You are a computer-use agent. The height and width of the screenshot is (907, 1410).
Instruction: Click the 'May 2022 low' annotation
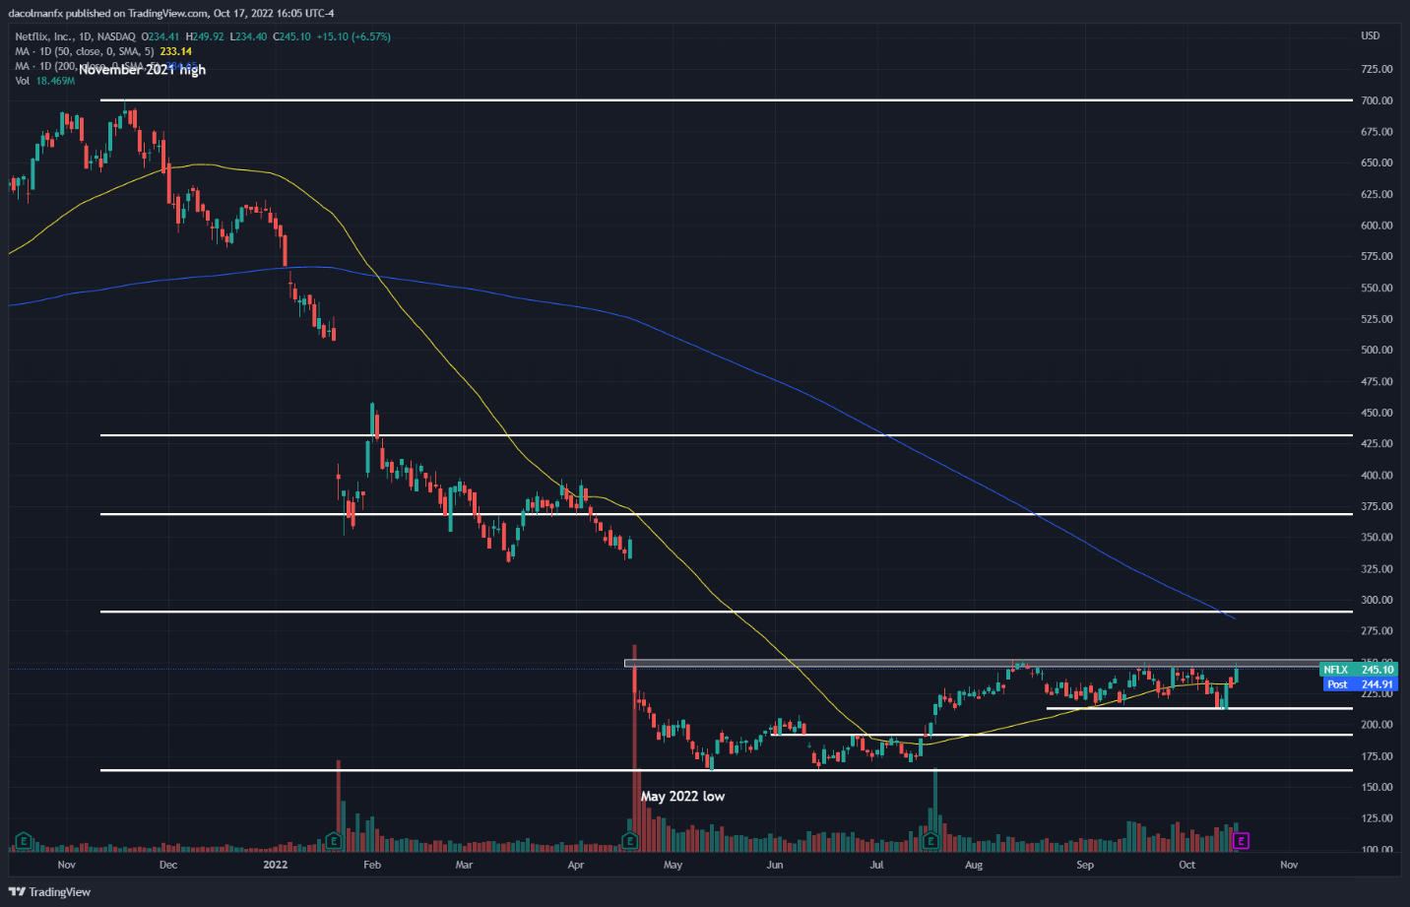pyautogui.click(x=682, y=796)
